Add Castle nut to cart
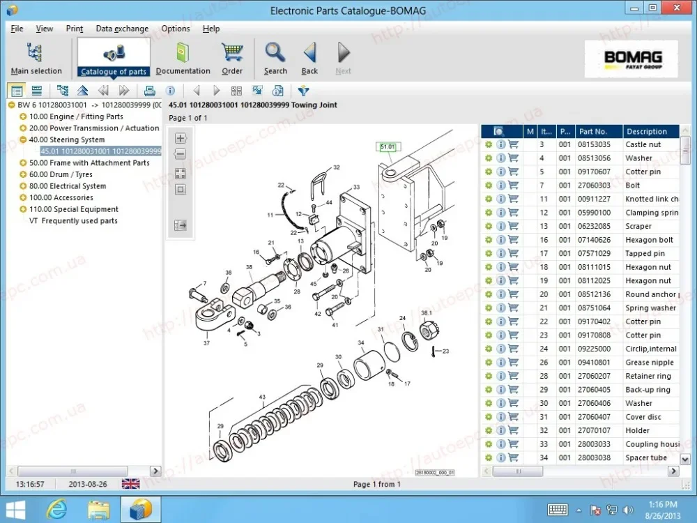Viewport: 697px width, 523px height. point(514,144)
